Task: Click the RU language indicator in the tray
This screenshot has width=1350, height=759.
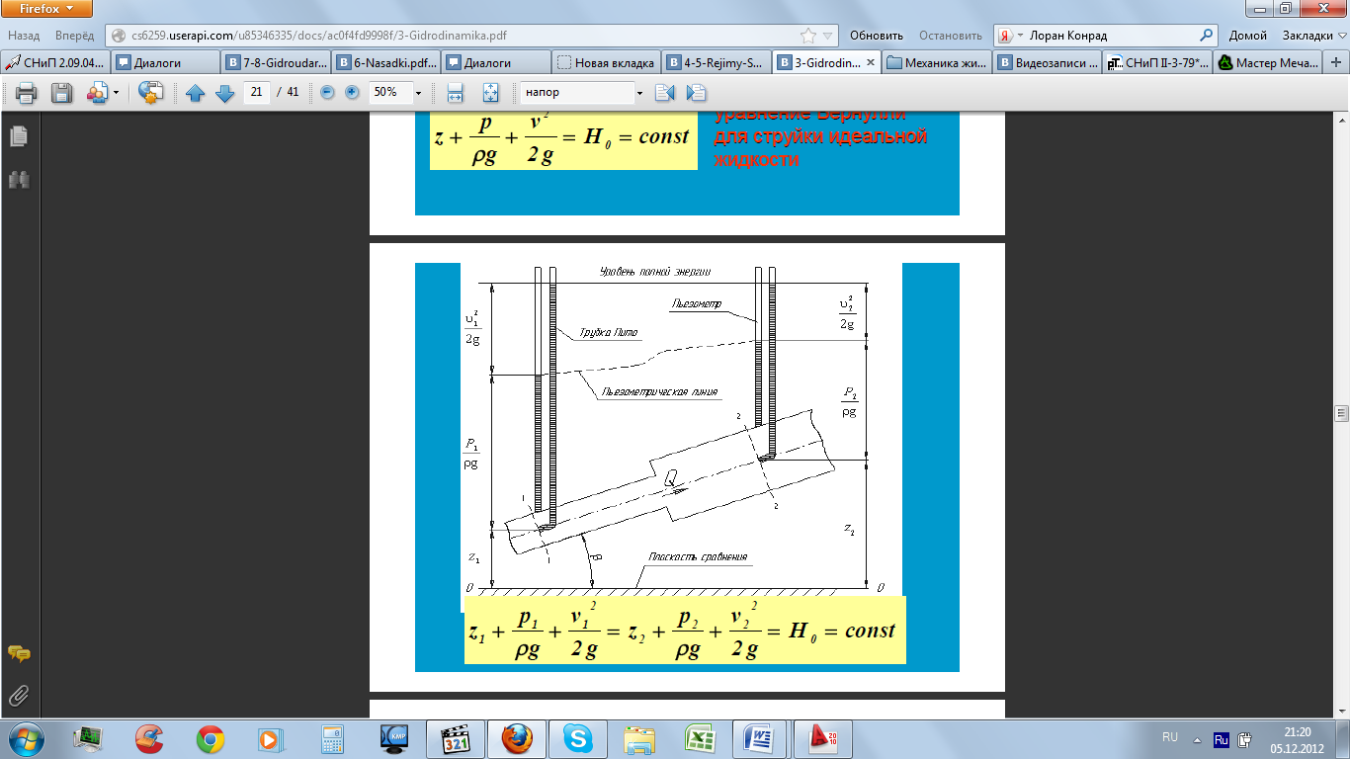Action: tap(1170, 737)
